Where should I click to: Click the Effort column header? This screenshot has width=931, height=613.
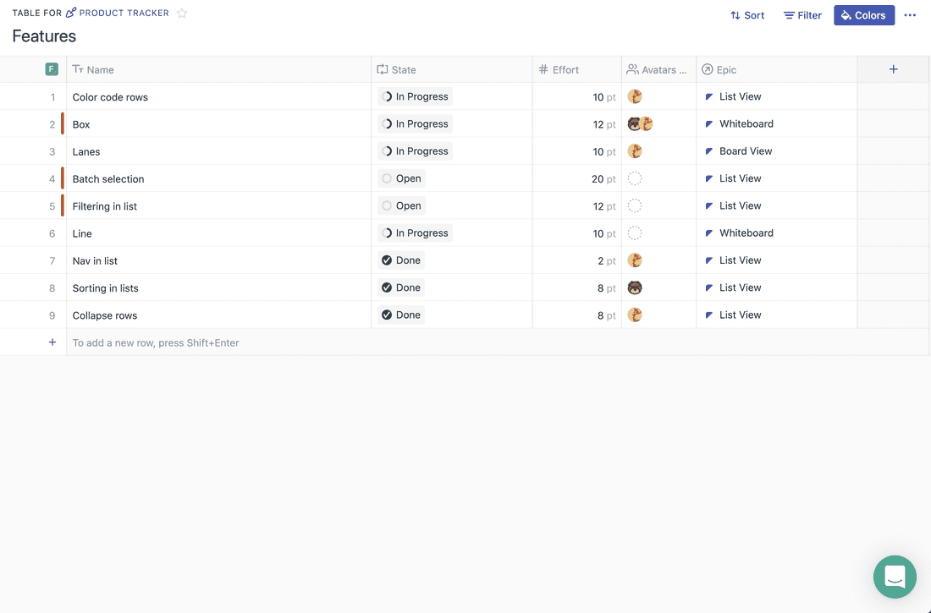(565, 70)
